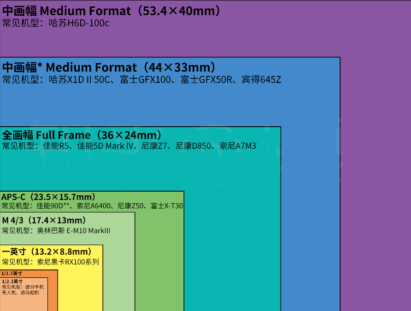Viewport: 411px width, 311px height.
Task: Click the line listing 哈苏X1D II 50C and 富士GFX100
Action: [141, 79]
